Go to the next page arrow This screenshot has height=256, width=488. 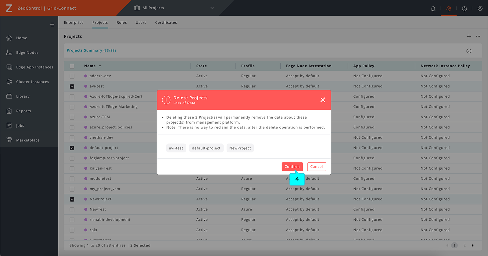coord(472,245)
